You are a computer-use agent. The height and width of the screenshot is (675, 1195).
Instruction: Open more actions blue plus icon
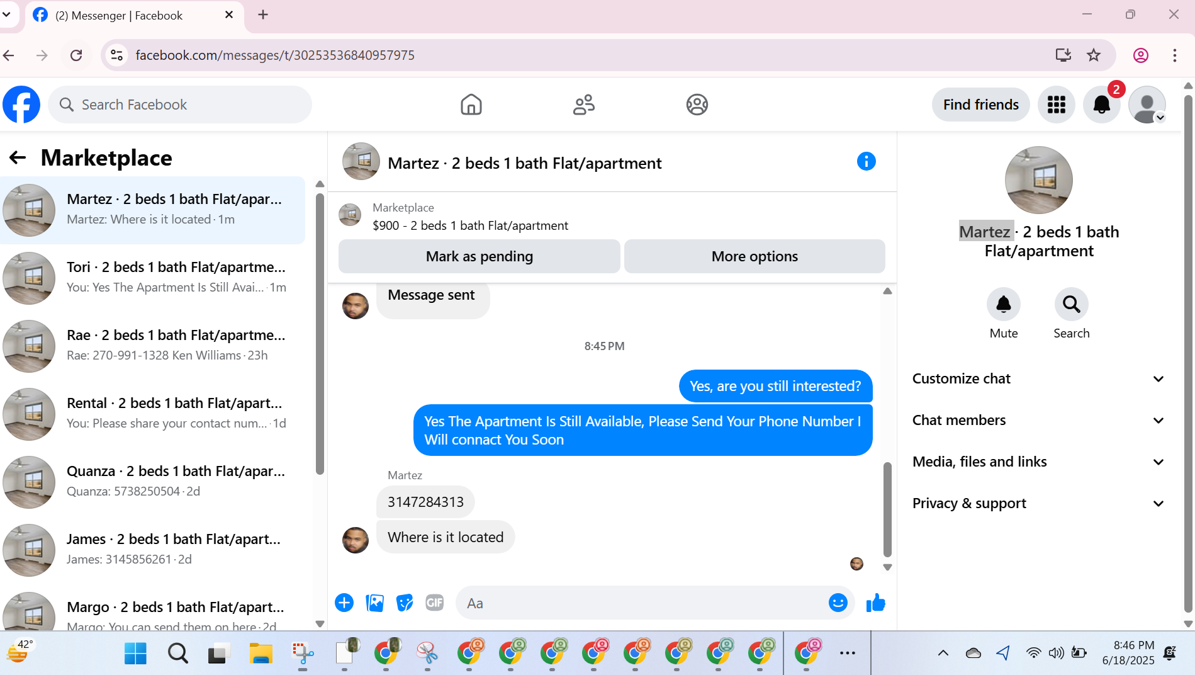(x=344, y=603)
